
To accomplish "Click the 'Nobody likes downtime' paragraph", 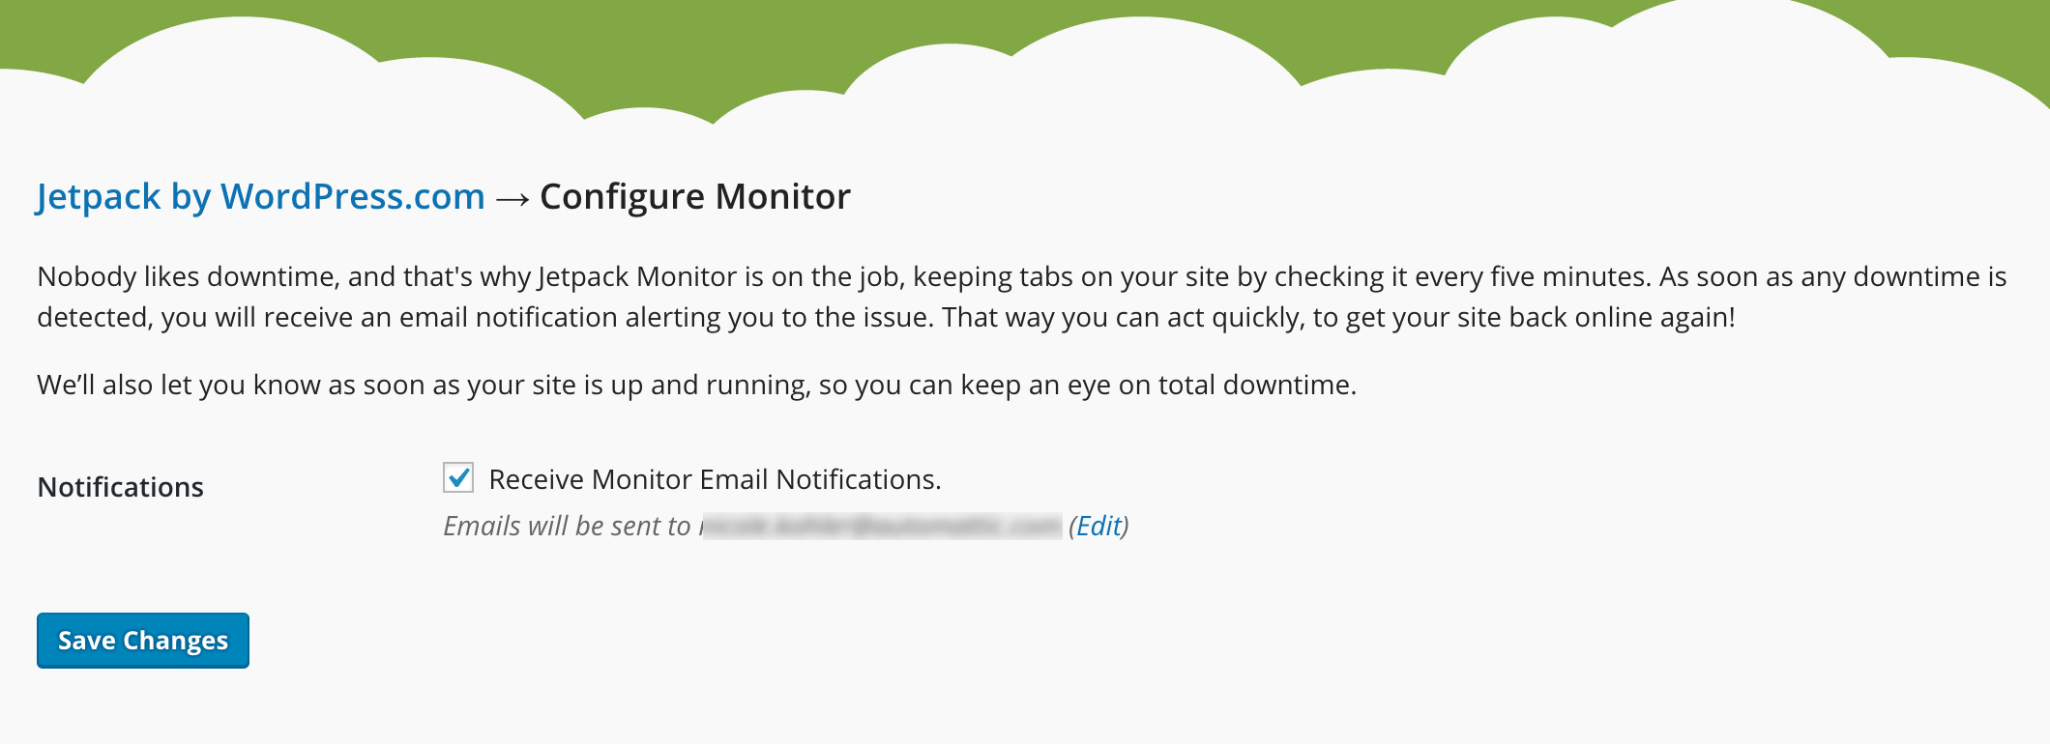I will click(1022, 297).
